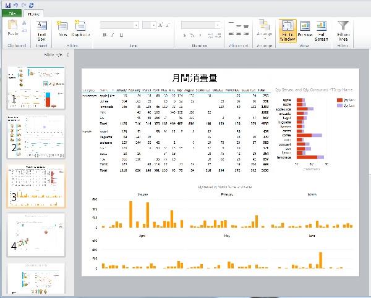Collapse the slide thumbnail panel
This screenshot has width=371, height=298.
(x=67, y=55)
